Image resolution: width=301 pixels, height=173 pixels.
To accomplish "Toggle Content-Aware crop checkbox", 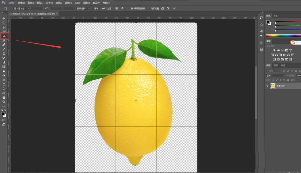I will 149,8.
